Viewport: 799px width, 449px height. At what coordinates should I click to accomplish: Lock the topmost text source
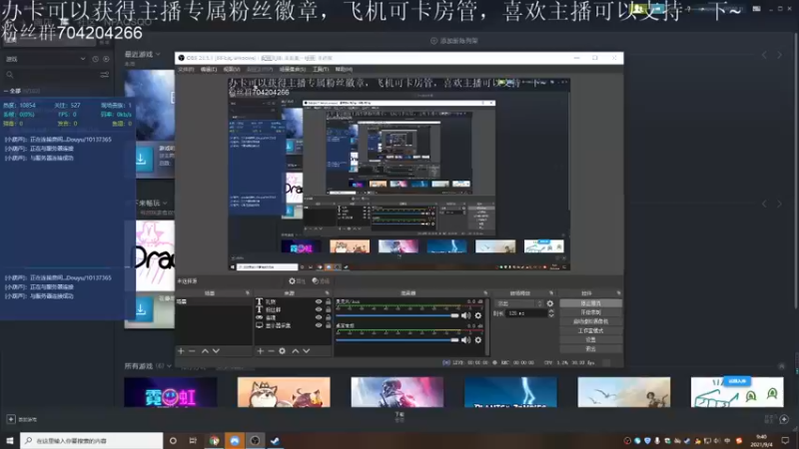click(x=329, y=302)
